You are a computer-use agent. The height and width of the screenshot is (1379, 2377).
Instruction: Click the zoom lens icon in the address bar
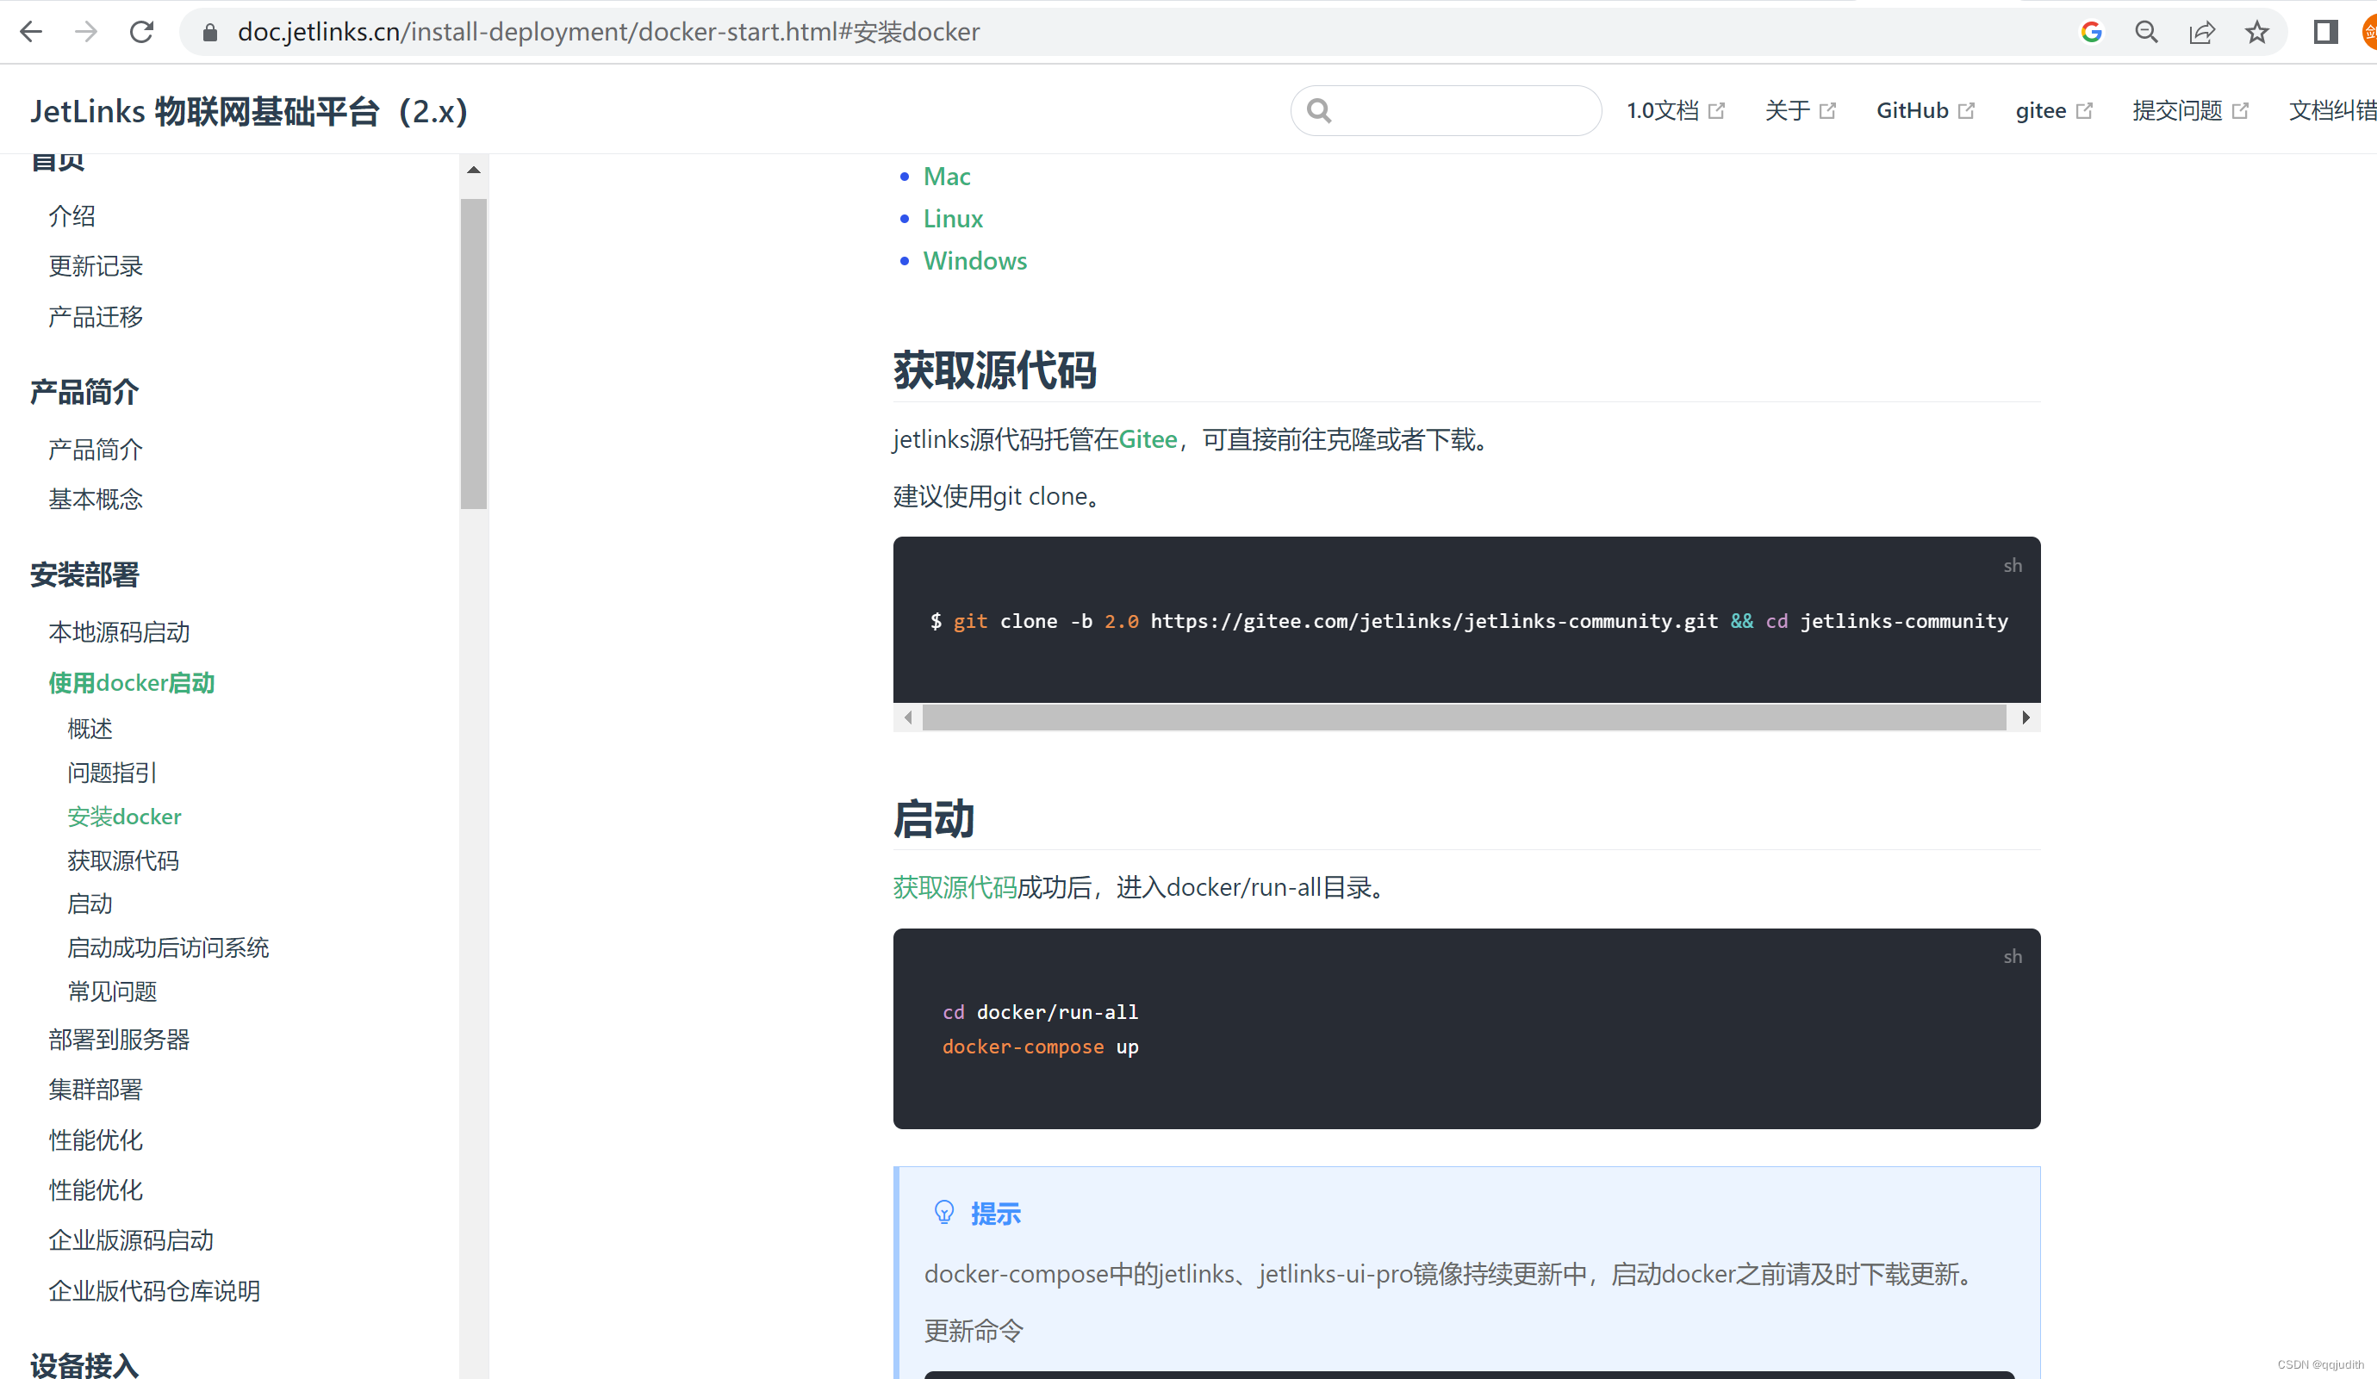(x=2147, y=31)
